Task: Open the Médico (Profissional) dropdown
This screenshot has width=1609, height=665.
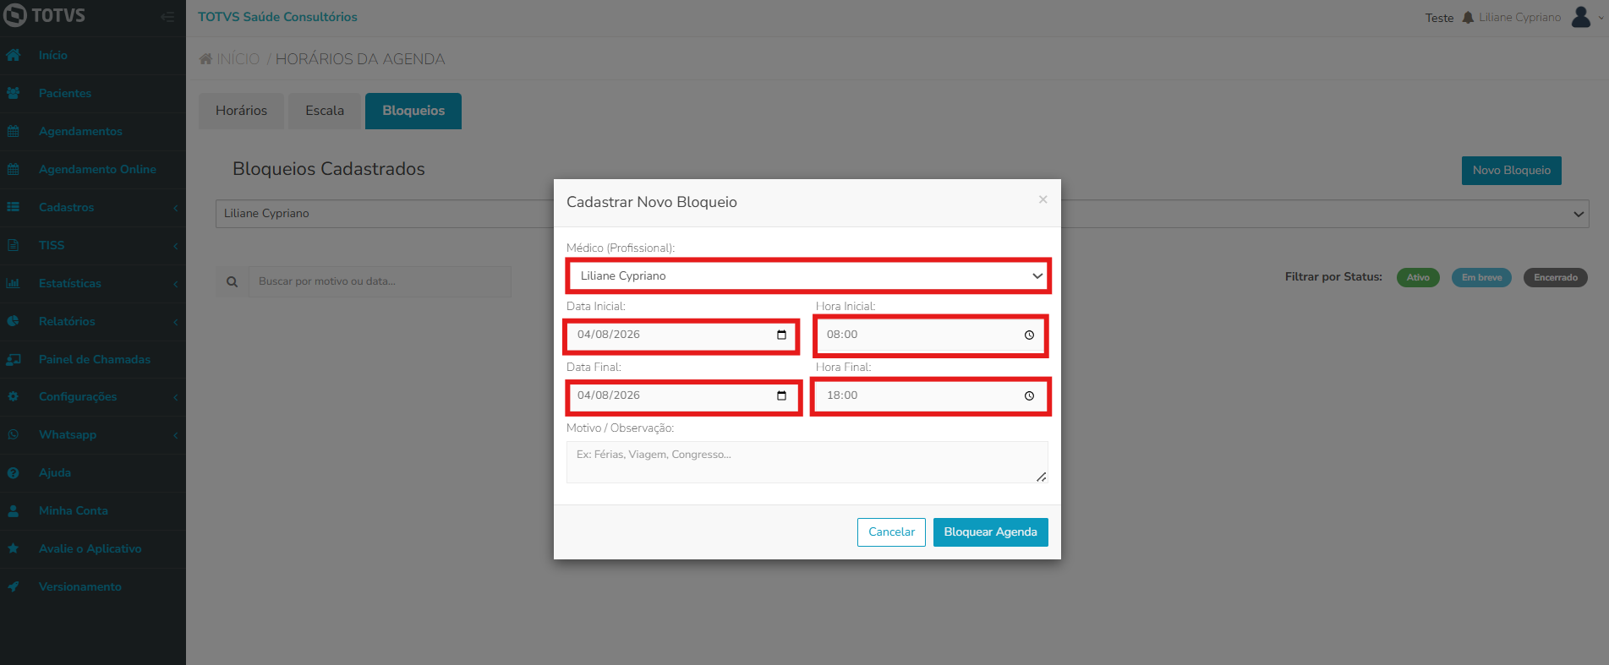Action: [807, 276]
